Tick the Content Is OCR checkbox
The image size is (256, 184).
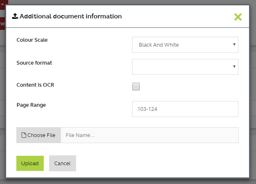click(x=136, y=86)
